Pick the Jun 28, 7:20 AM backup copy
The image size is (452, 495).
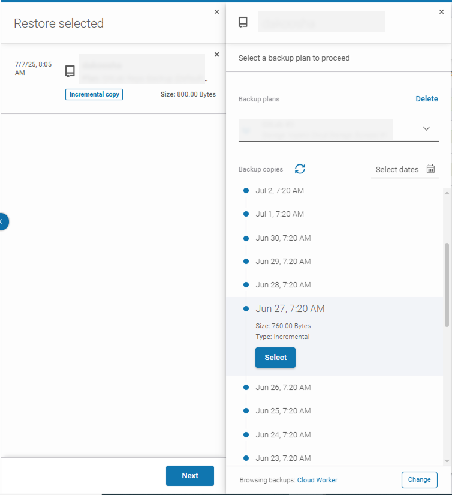point(283,285)
